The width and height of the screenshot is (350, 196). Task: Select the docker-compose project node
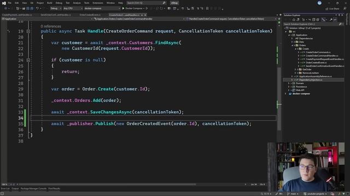[x=301, y=94]
